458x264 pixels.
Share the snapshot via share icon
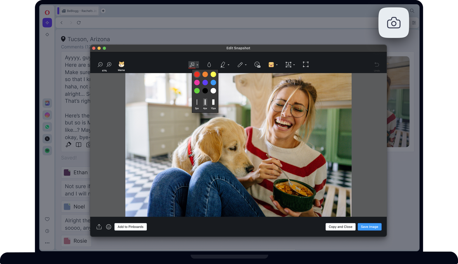[99, 227]
